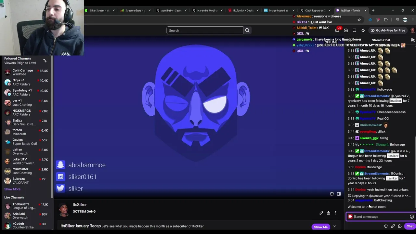Switch to the StreamerStats tab
The image size is (416, 234).
click(x=135, y=10)
